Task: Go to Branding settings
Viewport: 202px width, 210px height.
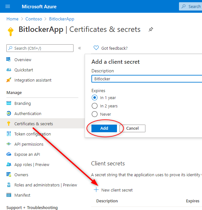Action: (x=23, y=103)
